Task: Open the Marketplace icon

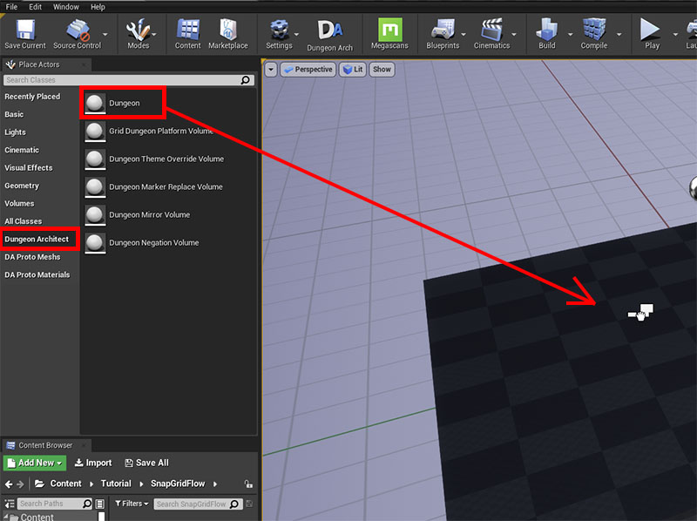Action: click(228, 30)
